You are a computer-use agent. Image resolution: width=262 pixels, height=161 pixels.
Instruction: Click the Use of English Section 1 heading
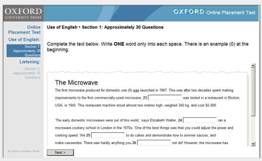tap(105, 27)
